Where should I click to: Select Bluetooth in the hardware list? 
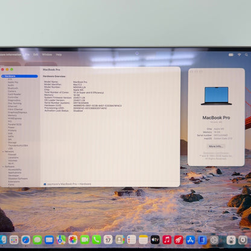tap(13, 88)
